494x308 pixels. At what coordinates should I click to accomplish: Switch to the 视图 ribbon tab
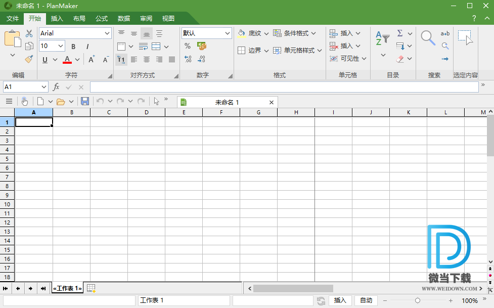click(168, 19)
